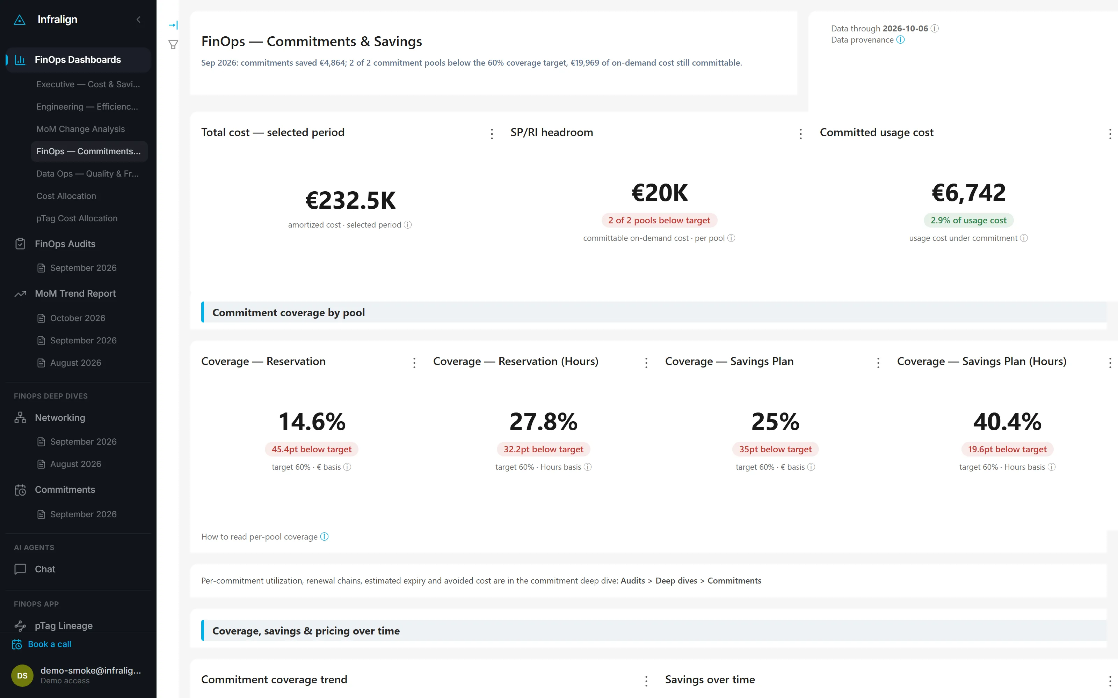
Task: Open Networking August 2026 report
Action: 76,464
